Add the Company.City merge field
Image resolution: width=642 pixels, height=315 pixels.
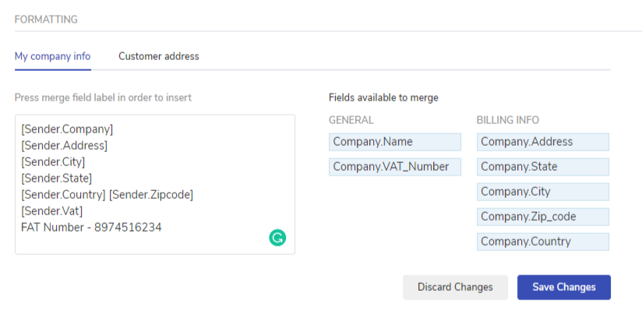click(542, 192)
